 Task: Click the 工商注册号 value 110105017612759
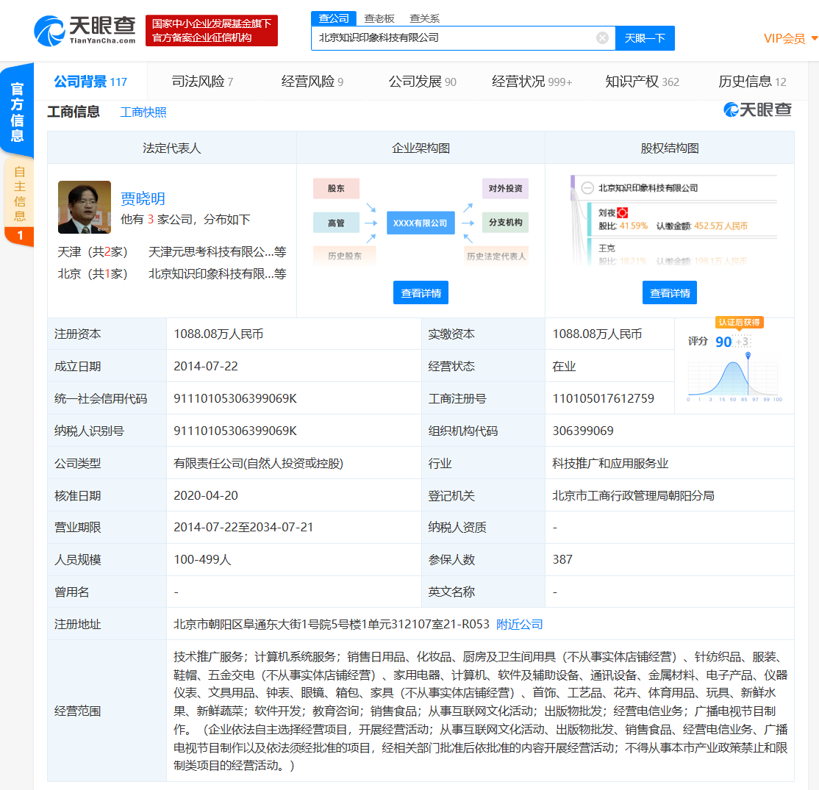(604, 399)
